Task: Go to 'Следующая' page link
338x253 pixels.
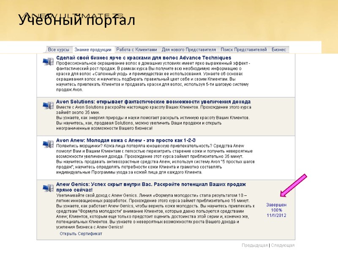Action: (x=283, y=245)
